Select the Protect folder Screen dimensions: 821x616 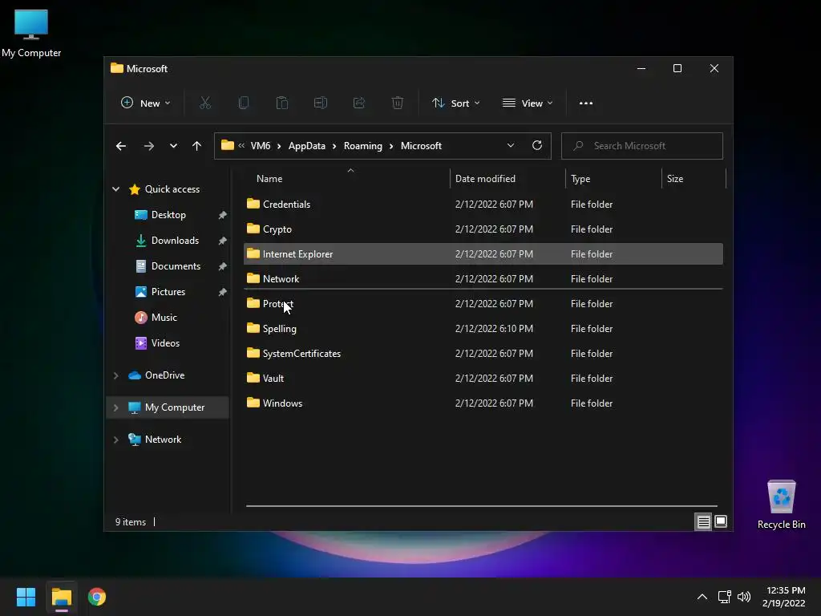(x=483, y=303)
